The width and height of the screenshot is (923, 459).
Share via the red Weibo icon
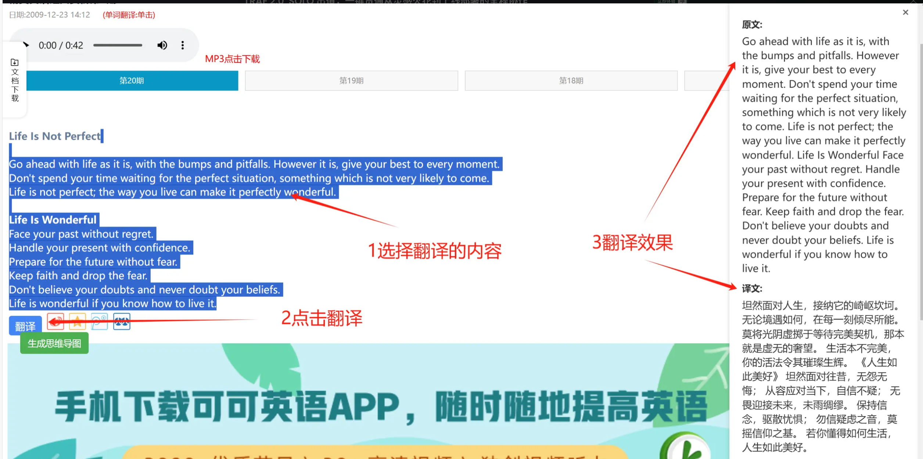pyautogui.click(x=55, y=322)
